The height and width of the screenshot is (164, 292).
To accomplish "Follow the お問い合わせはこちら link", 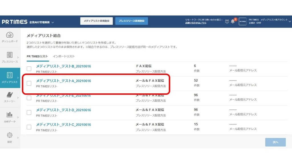I will click(196, 23).
